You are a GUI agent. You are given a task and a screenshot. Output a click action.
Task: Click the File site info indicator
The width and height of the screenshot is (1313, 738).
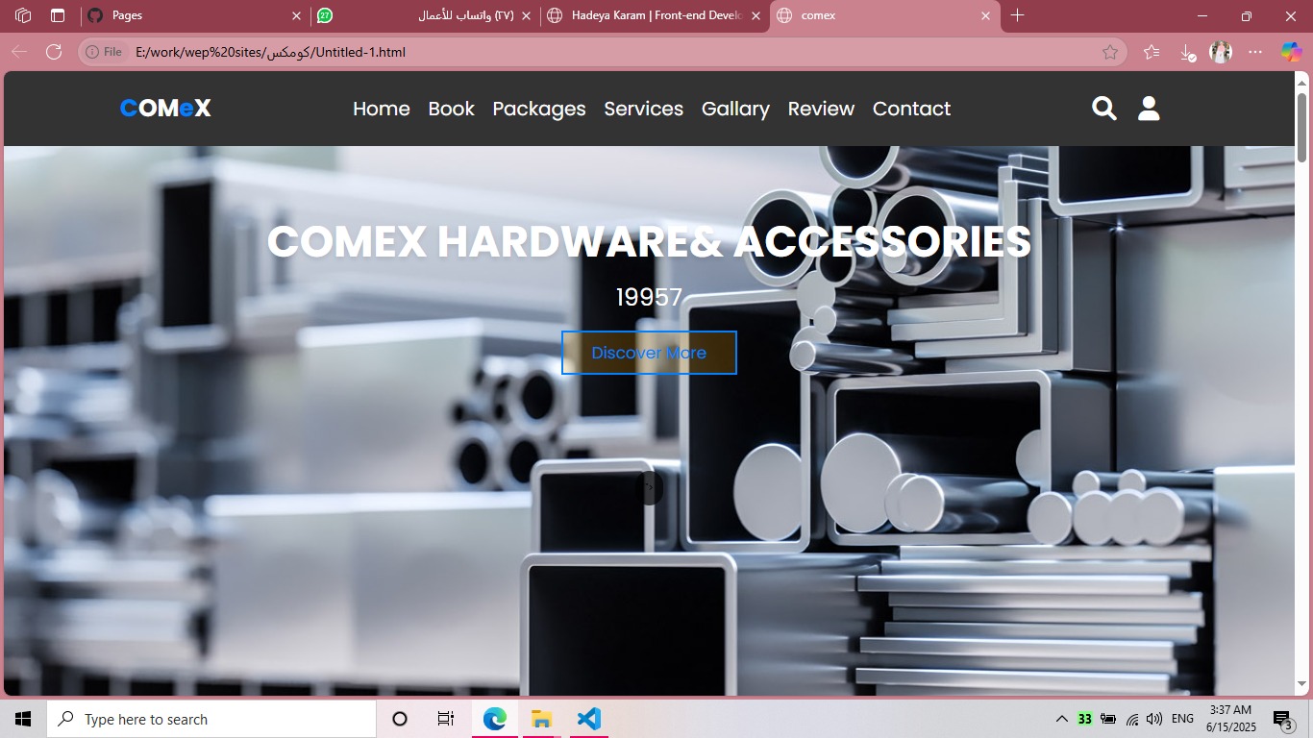click(105, 52)
